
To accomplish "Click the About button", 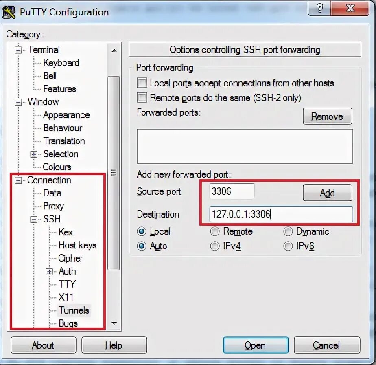I will coord(44,345).
